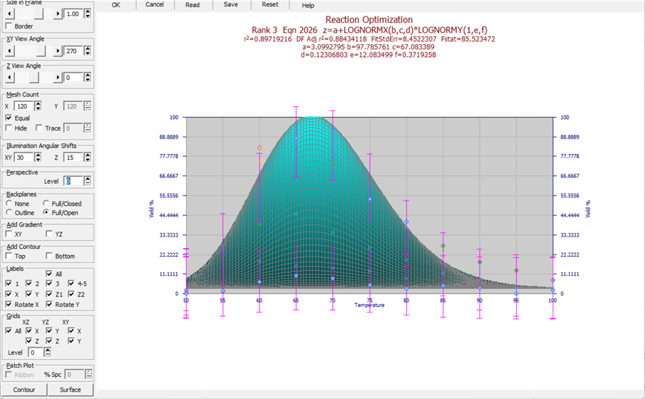Click the OK menu item
645x399 pixels.
[x=116, y=5]
